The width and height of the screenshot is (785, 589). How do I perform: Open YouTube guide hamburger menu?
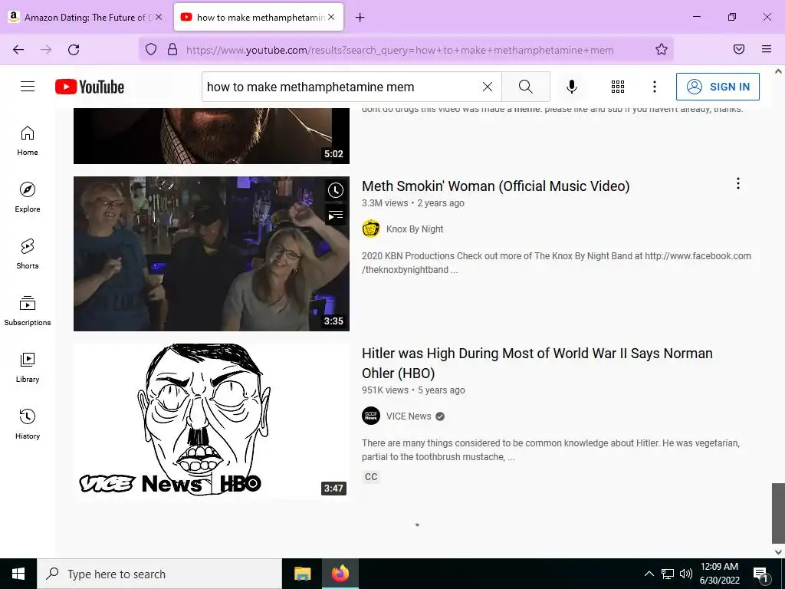tap(28, 87)
